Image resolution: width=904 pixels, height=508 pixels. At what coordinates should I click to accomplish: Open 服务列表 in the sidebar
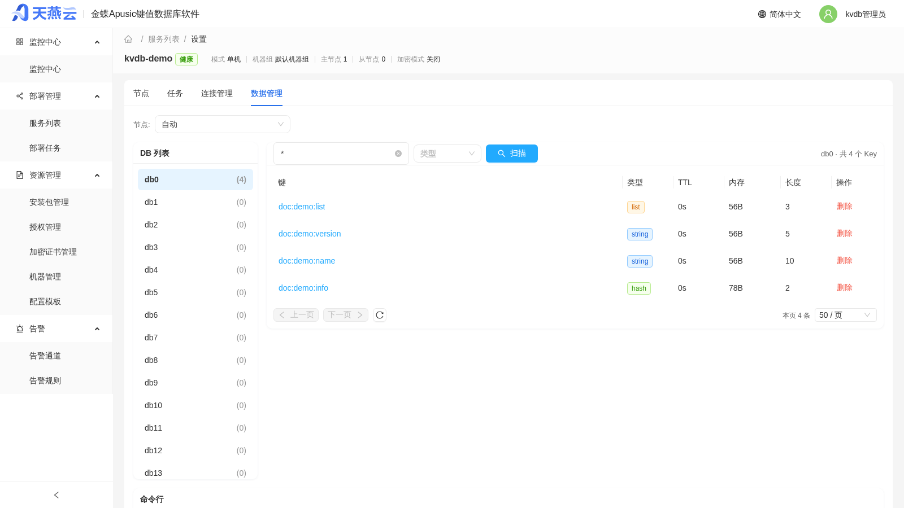[45, 123]
